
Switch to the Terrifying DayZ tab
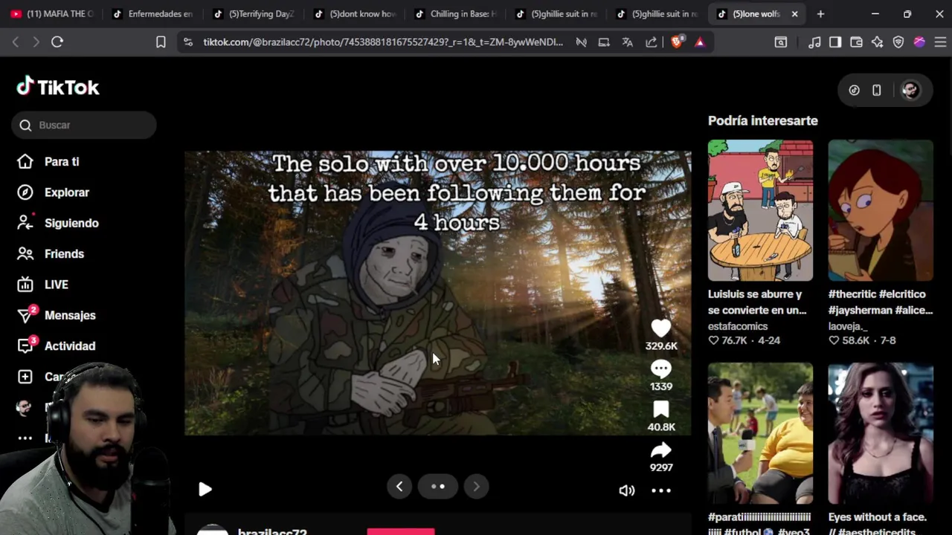(x=254, y=13)
